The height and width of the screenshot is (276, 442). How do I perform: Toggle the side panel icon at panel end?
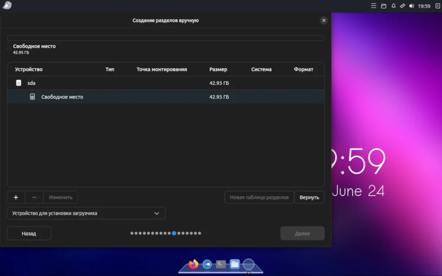(438, 6)
